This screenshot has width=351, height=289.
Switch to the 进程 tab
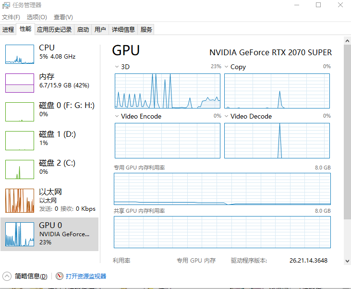click(x=8, y=30)
